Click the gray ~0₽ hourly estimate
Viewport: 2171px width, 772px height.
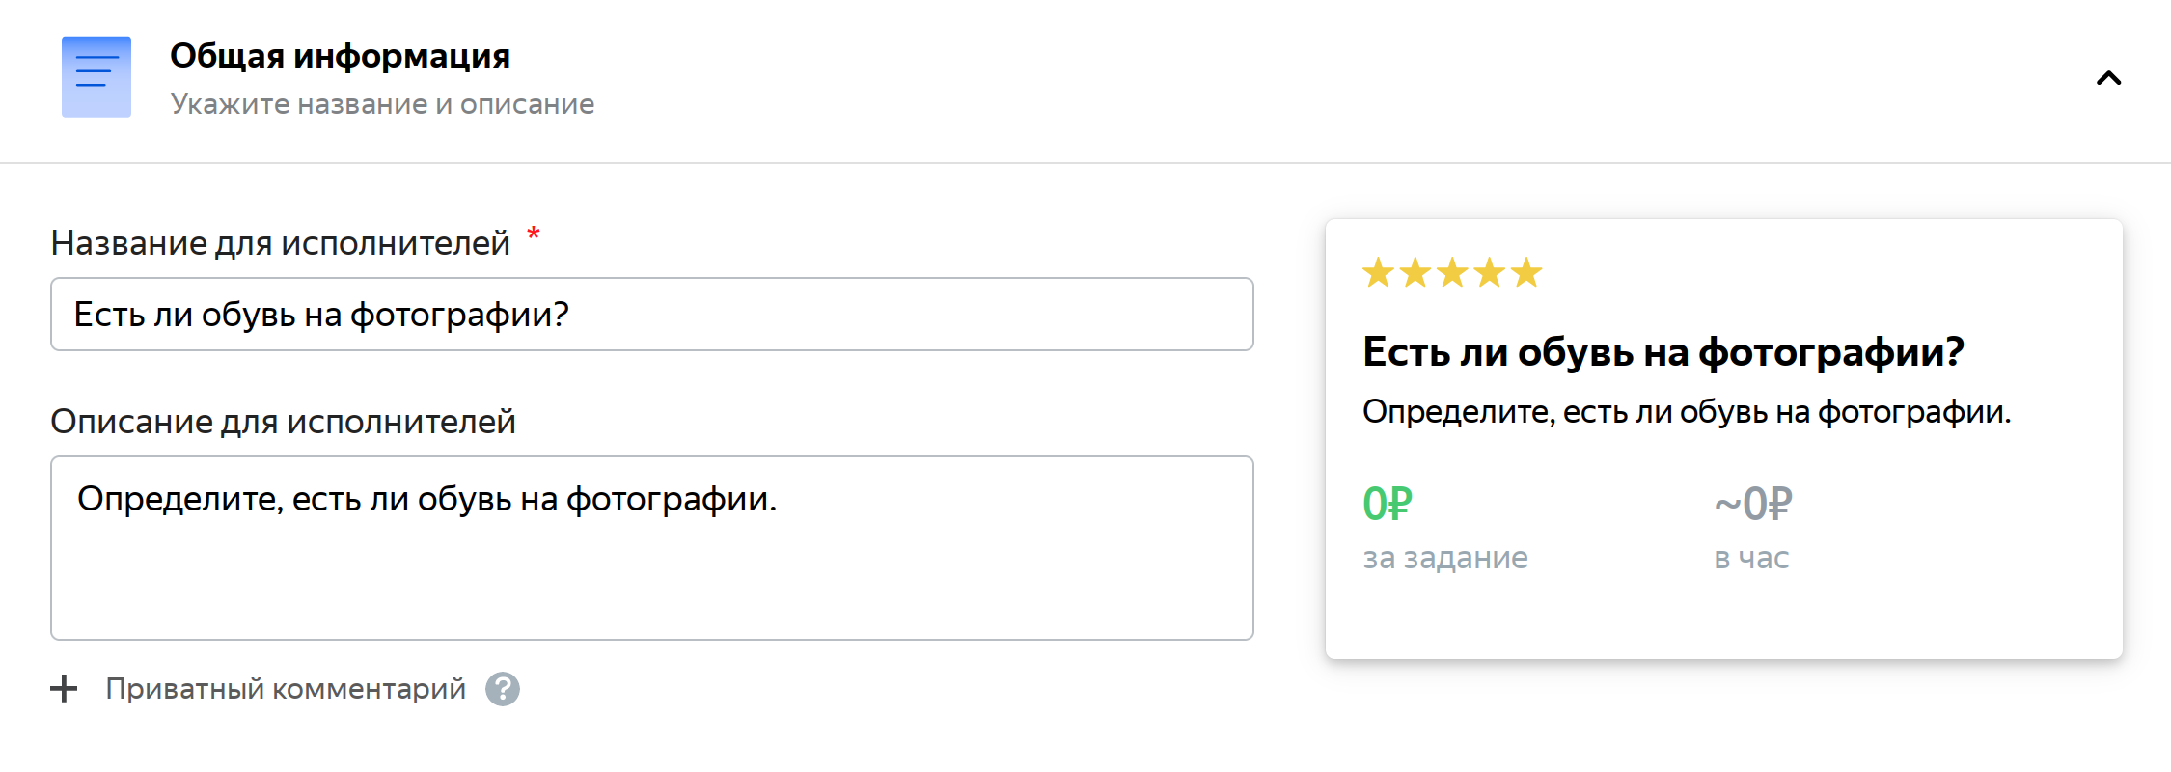pyautogui.click(x=1752, y=504)
